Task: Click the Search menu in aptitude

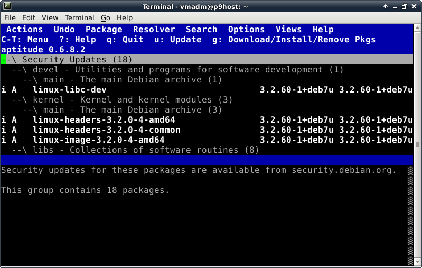Action: (x=201, y=30)
